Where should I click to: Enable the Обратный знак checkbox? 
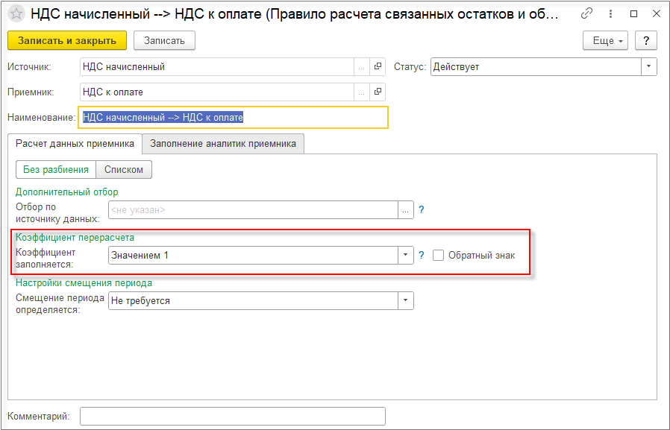[x=439, y=255]
